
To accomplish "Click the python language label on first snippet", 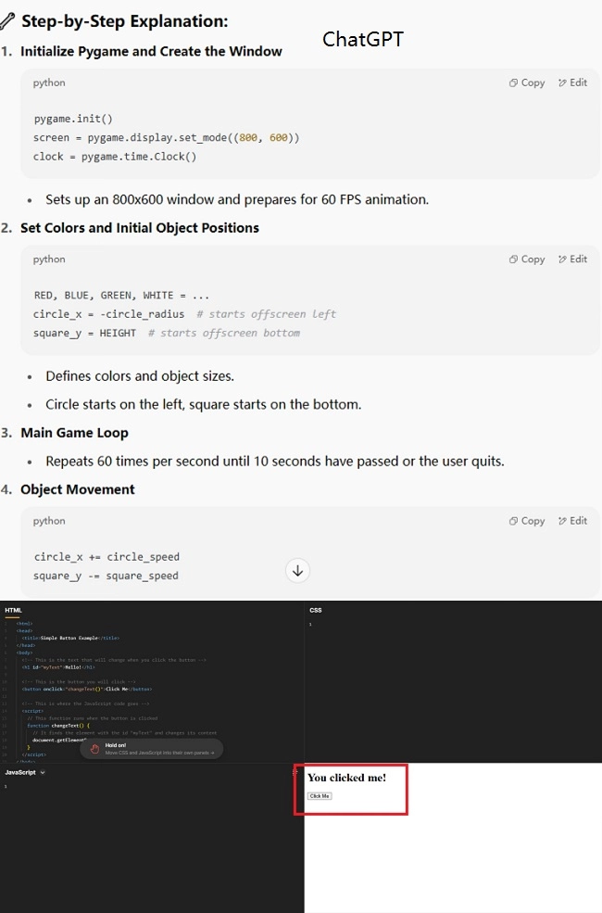I will (48, 82).
